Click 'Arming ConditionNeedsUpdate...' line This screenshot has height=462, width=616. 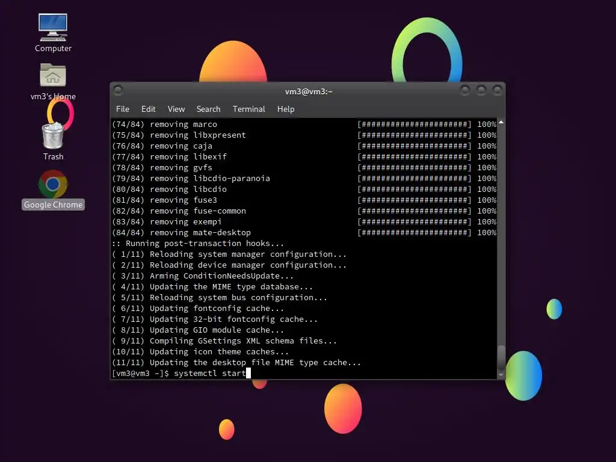coord(203,276)
